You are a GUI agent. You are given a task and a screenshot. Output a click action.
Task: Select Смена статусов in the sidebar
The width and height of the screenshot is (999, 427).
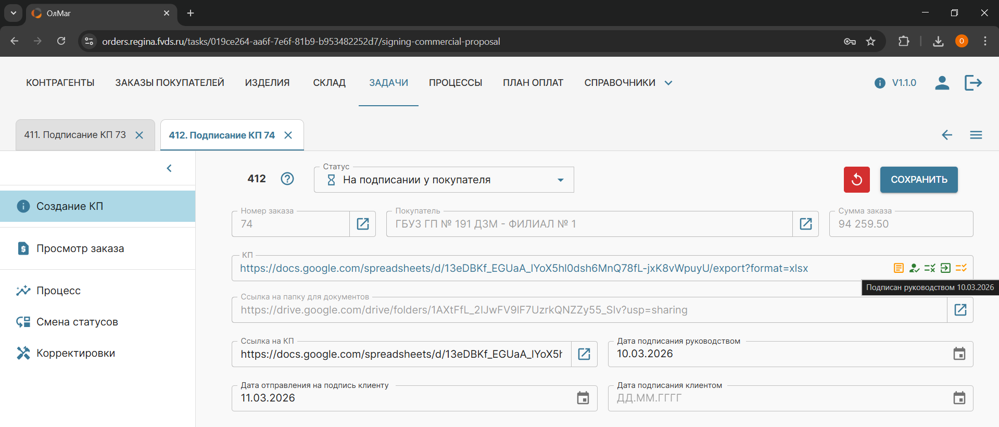pyautogui.click(x=77, y=322)
